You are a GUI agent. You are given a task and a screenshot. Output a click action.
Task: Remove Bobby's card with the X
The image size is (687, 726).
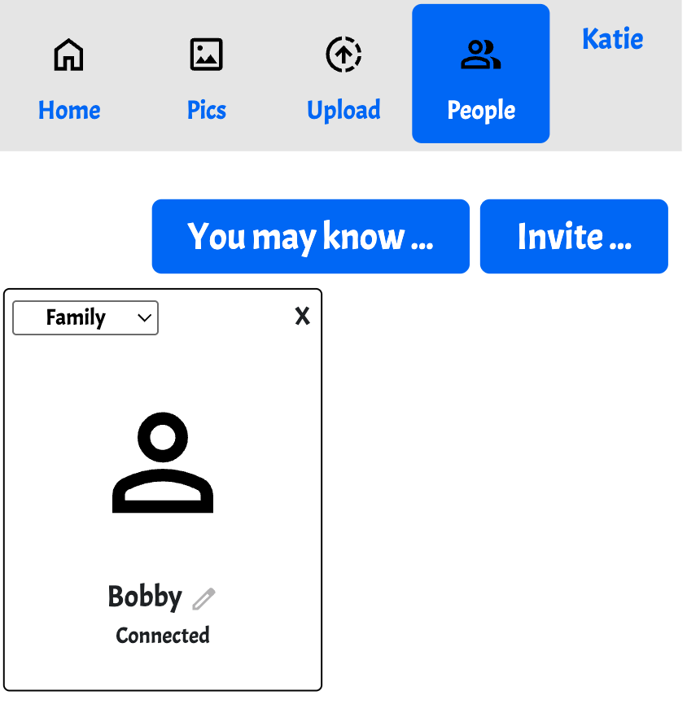tap(302, 317)
